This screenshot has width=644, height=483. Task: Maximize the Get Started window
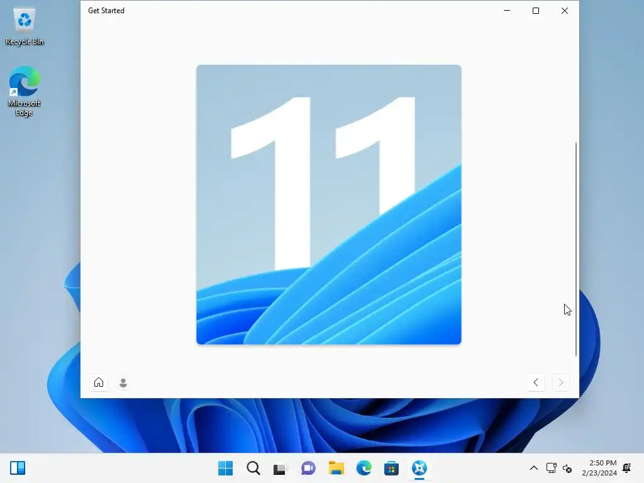pyautogui.click(x=536, y=11)
